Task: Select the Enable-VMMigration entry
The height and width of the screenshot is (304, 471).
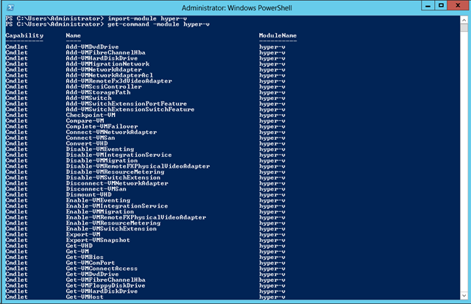Action: [x=100, y=212]
